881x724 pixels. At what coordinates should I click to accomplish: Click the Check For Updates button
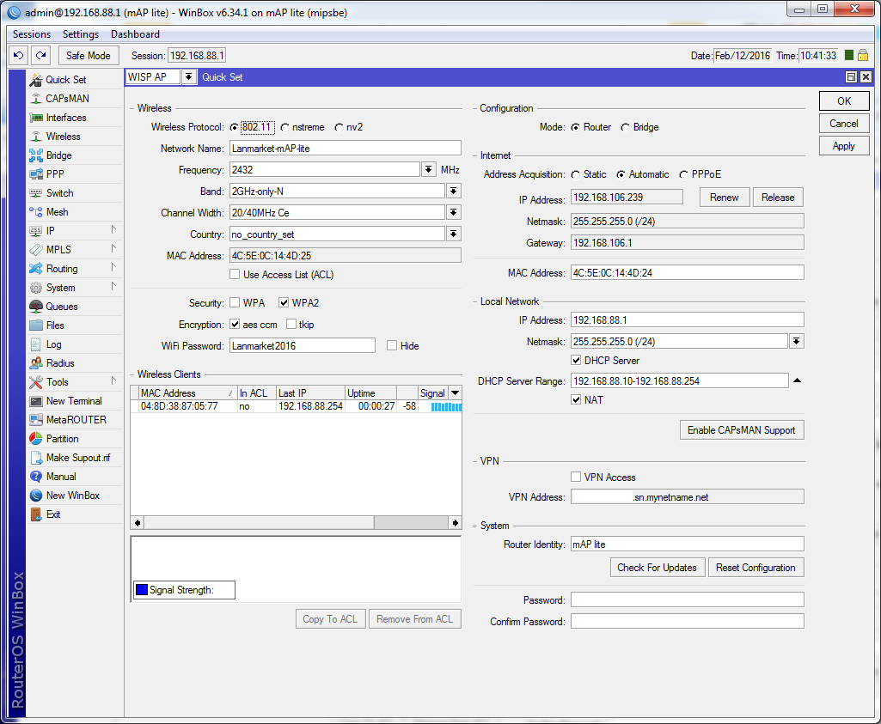657,568
